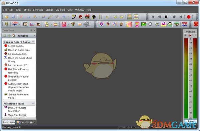Click the red X cut icon
The image size is (200, 131).
click(x=21, y=17)
